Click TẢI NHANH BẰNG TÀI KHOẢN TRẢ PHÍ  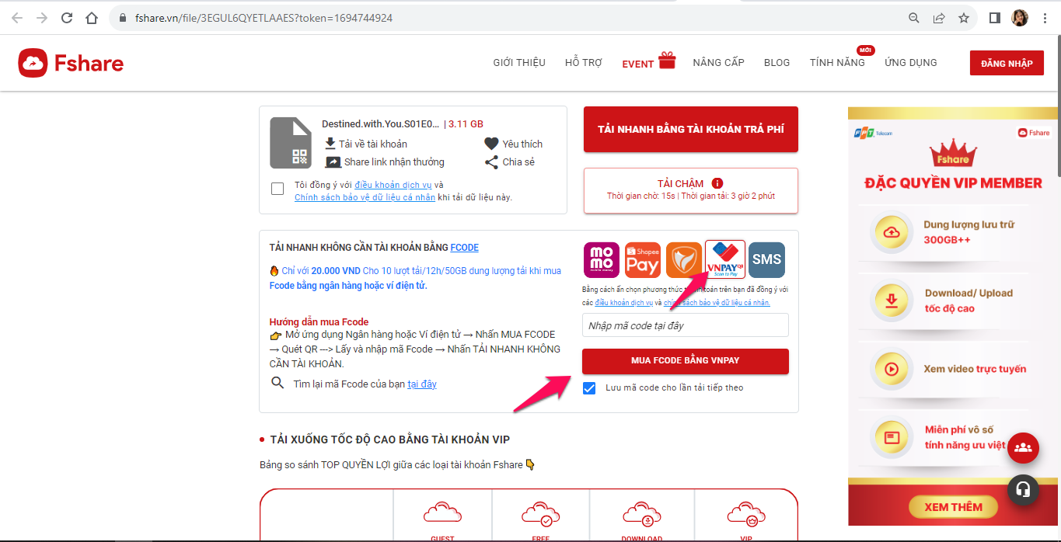point(691,129)
